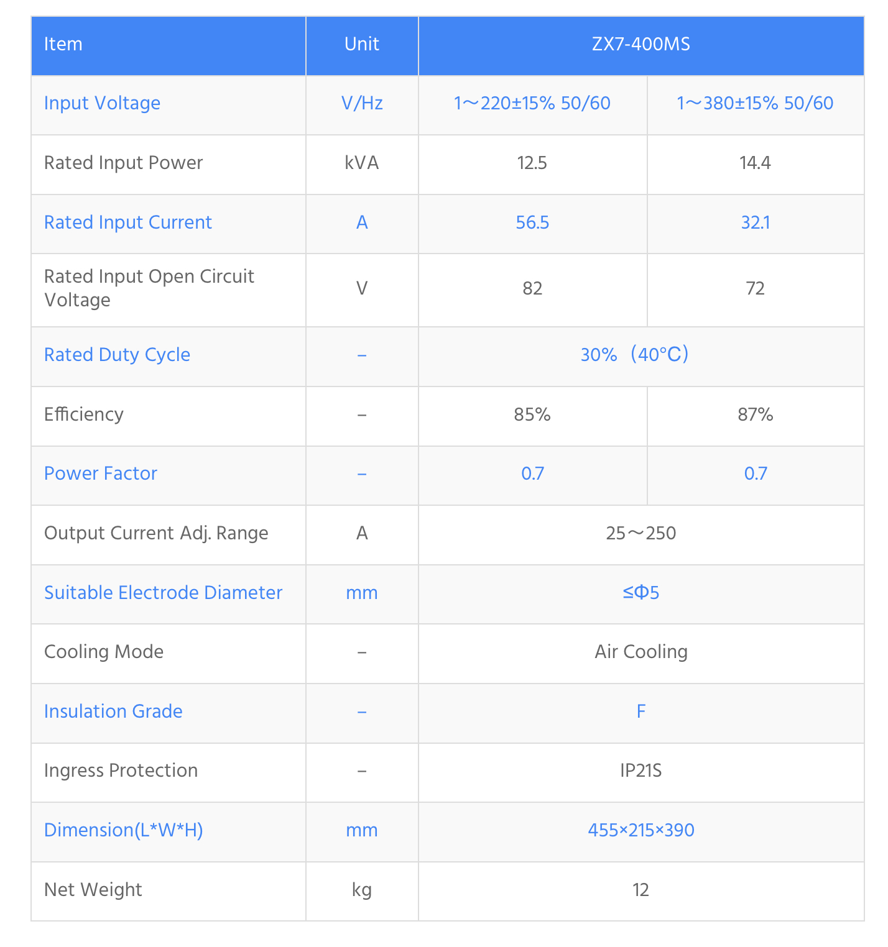
Task: Select the 30% (40°C) duty cycle cell
Action: [x=635, y=355]
